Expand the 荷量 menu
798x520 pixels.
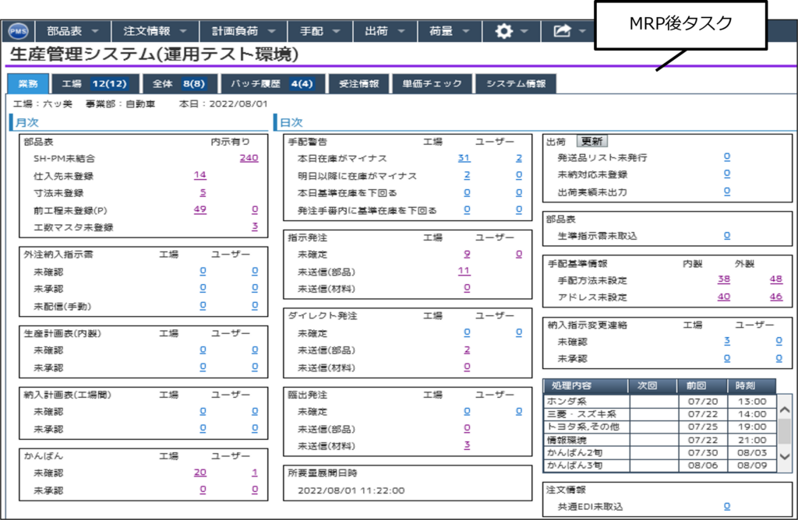tap(449, 31)
